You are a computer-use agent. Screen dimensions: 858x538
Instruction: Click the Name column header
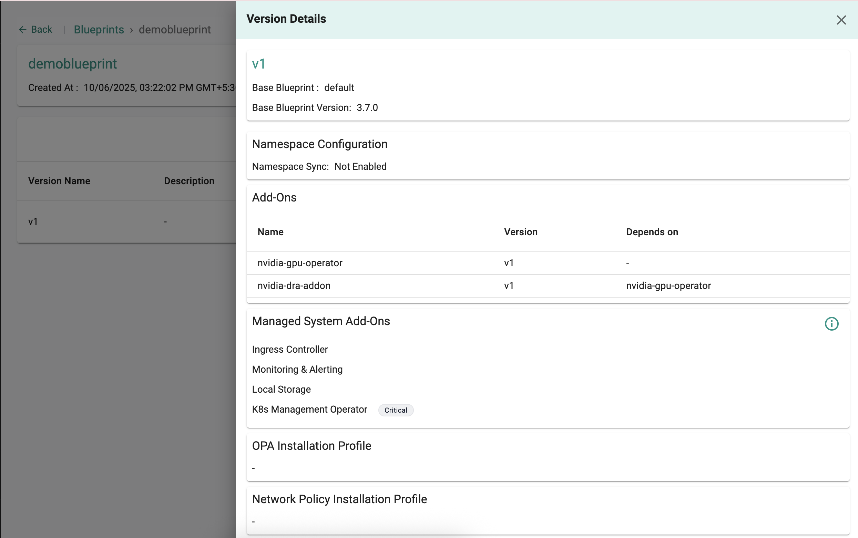pos(270,232)
